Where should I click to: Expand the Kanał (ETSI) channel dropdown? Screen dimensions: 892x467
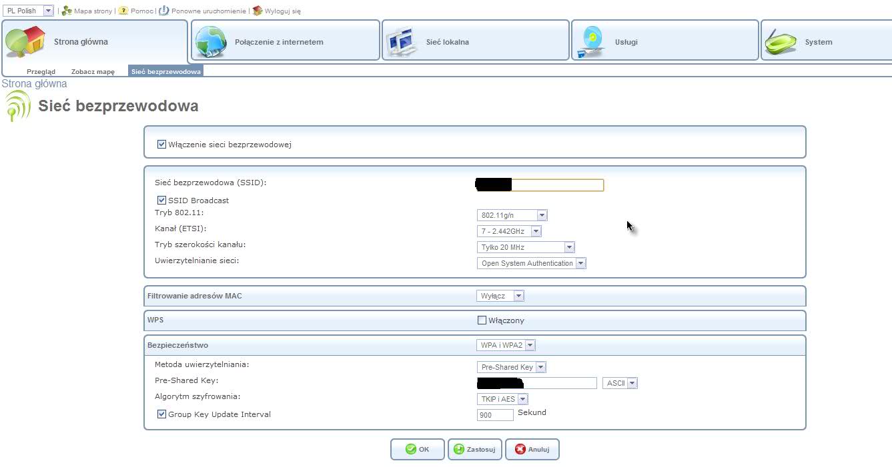(509, 231)
